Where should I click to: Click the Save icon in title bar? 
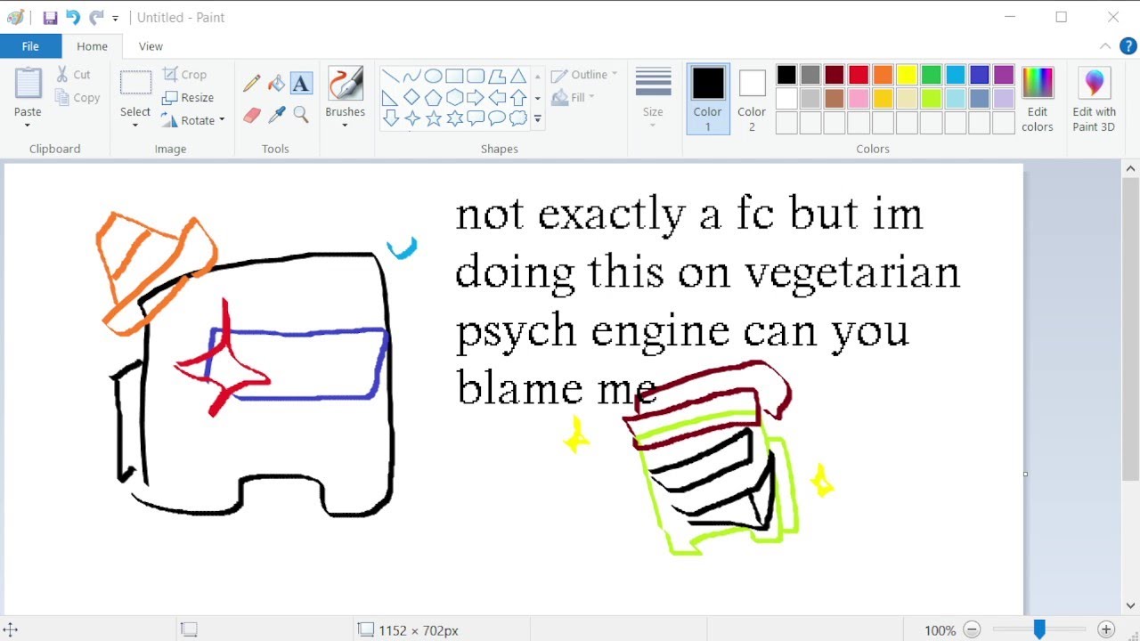[x=50, y=18]
